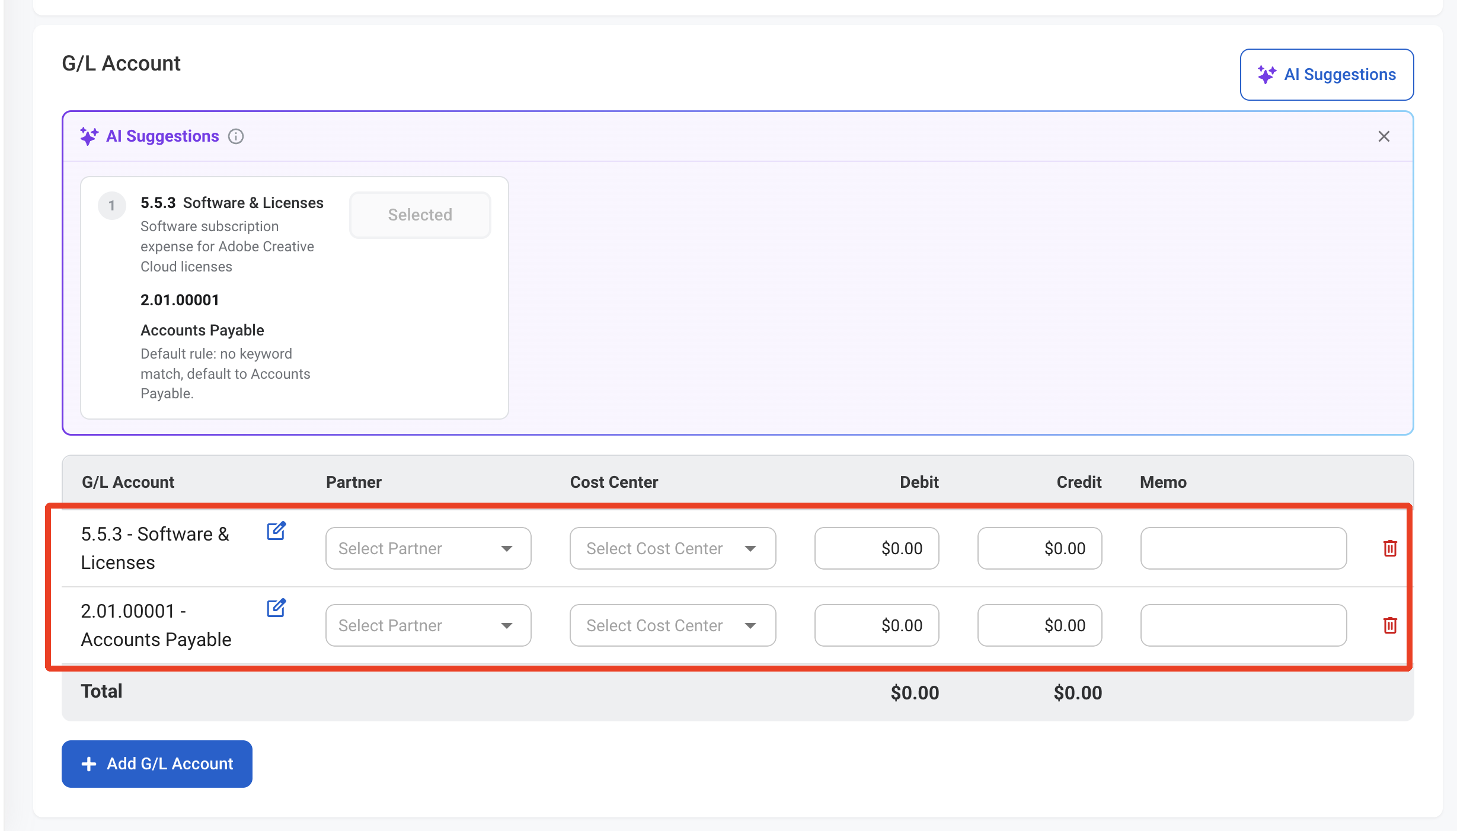This screenshot has height=831, width=1457.
Task: Click the 'Total' row label
Action: pyautogui.click(x=101, y=691)
